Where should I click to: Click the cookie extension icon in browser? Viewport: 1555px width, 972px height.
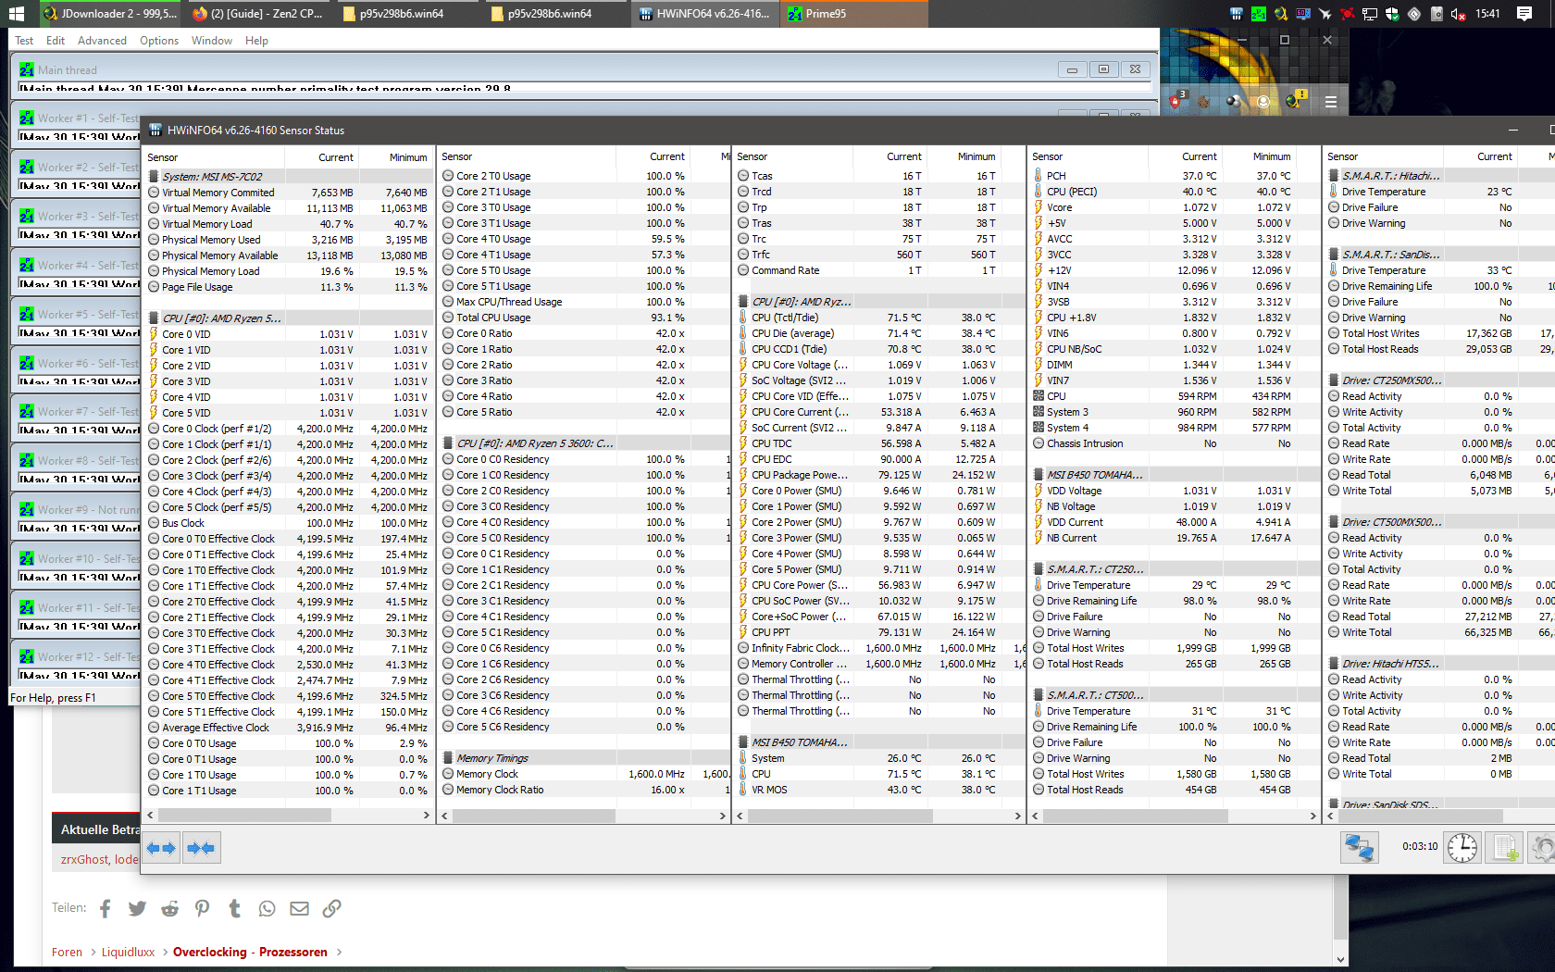point(1204,102)
